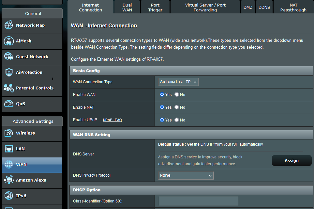
Task: Click the AiProtection shield icon
Action: pos(8,72)
